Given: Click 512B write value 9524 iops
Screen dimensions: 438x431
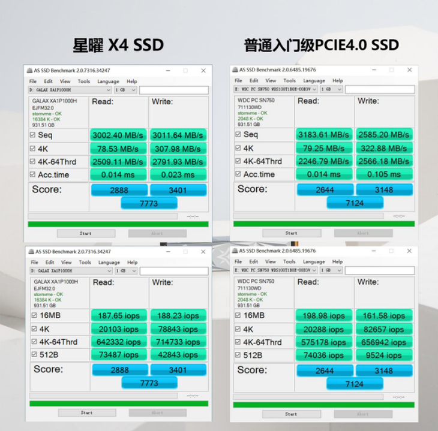Looking at the screenshot, I should click(384, 355).
